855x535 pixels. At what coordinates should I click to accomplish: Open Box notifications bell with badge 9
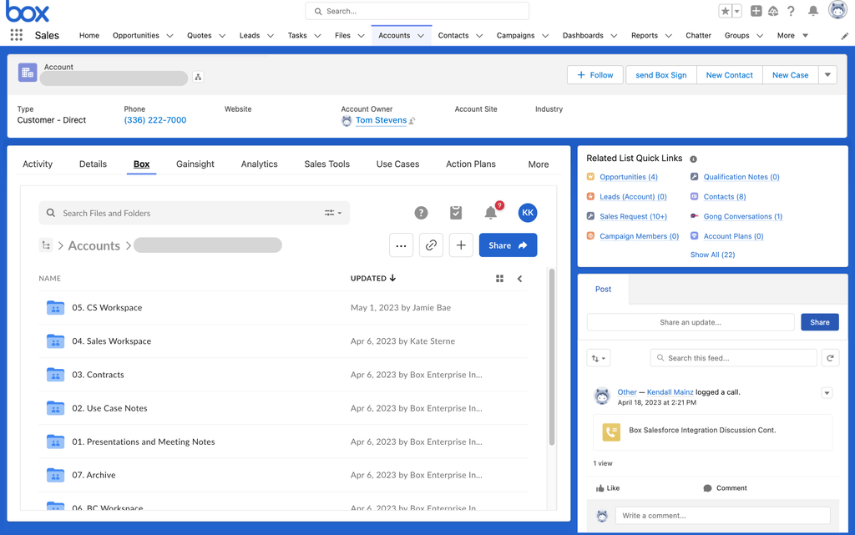(491, 213)
